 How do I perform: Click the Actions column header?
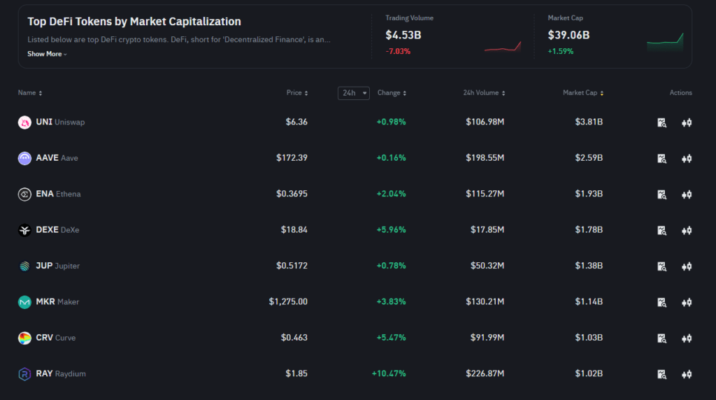pos(681,93)
